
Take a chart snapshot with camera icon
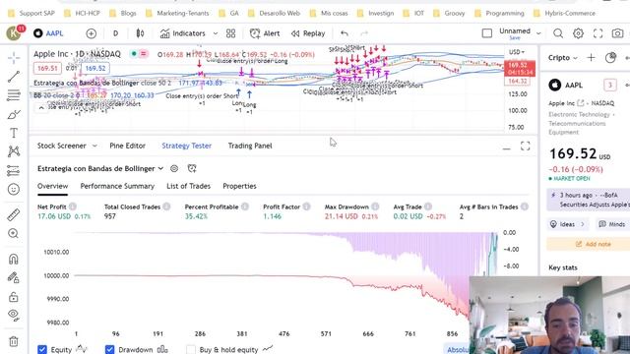point(617,33)
